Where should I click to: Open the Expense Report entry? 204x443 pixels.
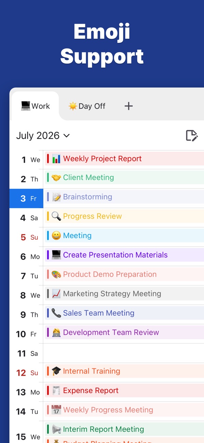point(124,391)
